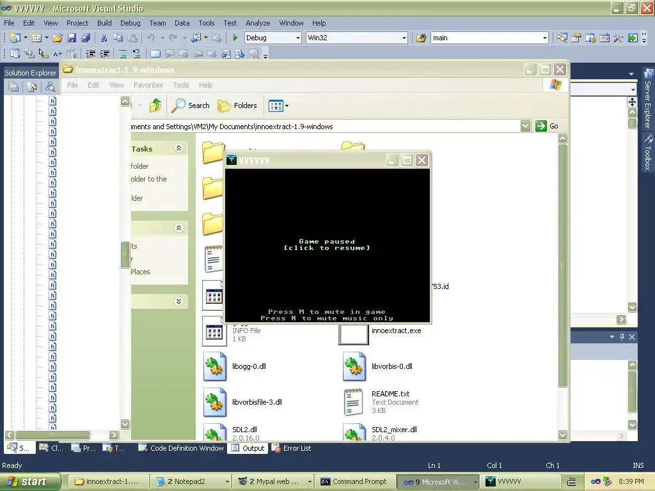Expand the Details pane chevron in Explorer
The image size is (655, 491).
179,302
